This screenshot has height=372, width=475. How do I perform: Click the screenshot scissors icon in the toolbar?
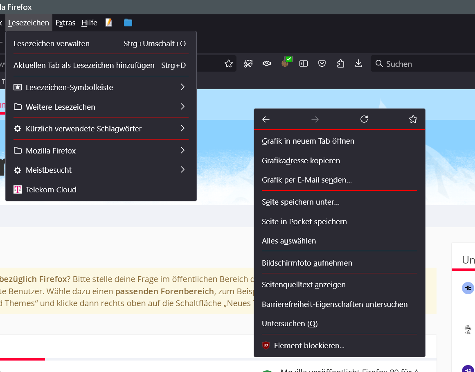point(248,63)
